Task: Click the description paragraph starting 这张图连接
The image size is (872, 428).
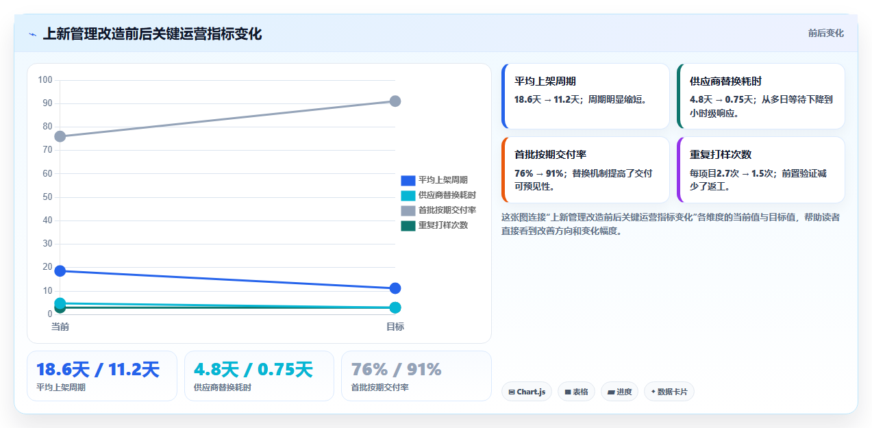Action: click(x=671, y=224)
